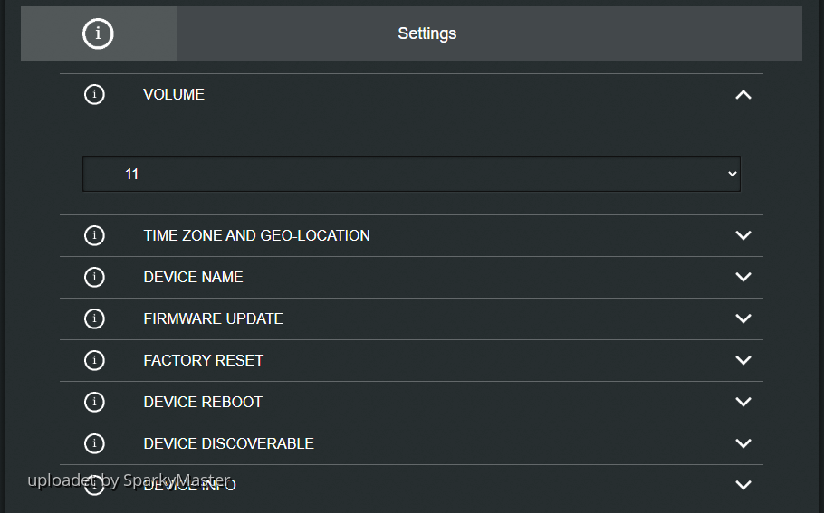Show info icon for FIRMWARE UPDATE
Viewport: 824px width, 513px height.
(94, 318)
